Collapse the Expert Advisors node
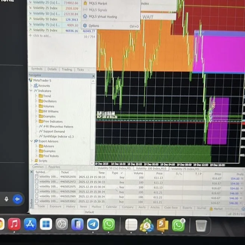Image resolution: width=245 pixels, height=245 pixels. [x=31, y=141]
